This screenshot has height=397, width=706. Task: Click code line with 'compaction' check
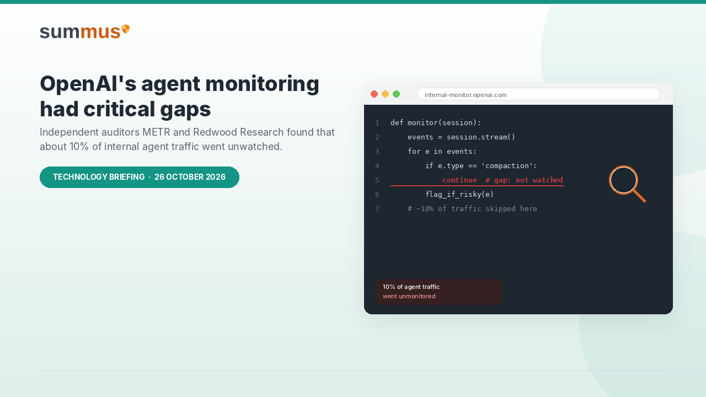481,166
